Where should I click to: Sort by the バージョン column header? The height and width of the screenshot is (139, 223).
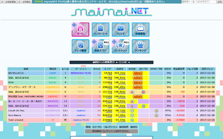coord(81,69)
